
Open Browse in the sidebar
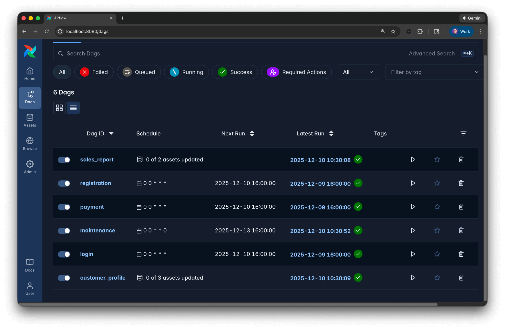tap(30, 144)
